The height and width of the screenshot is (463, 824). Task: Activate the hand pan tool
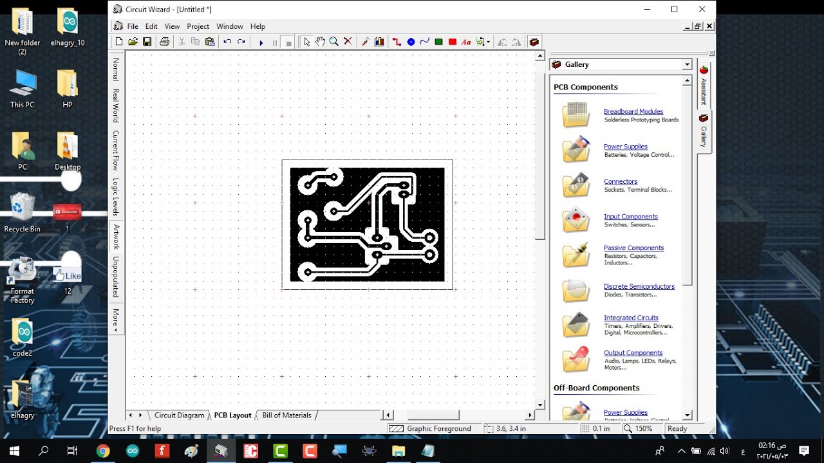[321, 42]
